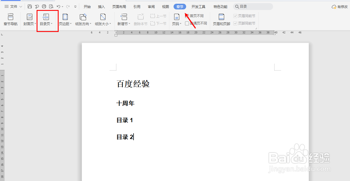
Task: Expand the 页码 dropdown arrow
Action: [x=181, y=24]
